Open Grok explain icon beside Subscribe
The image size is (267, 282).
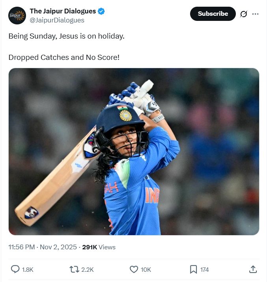244,14
